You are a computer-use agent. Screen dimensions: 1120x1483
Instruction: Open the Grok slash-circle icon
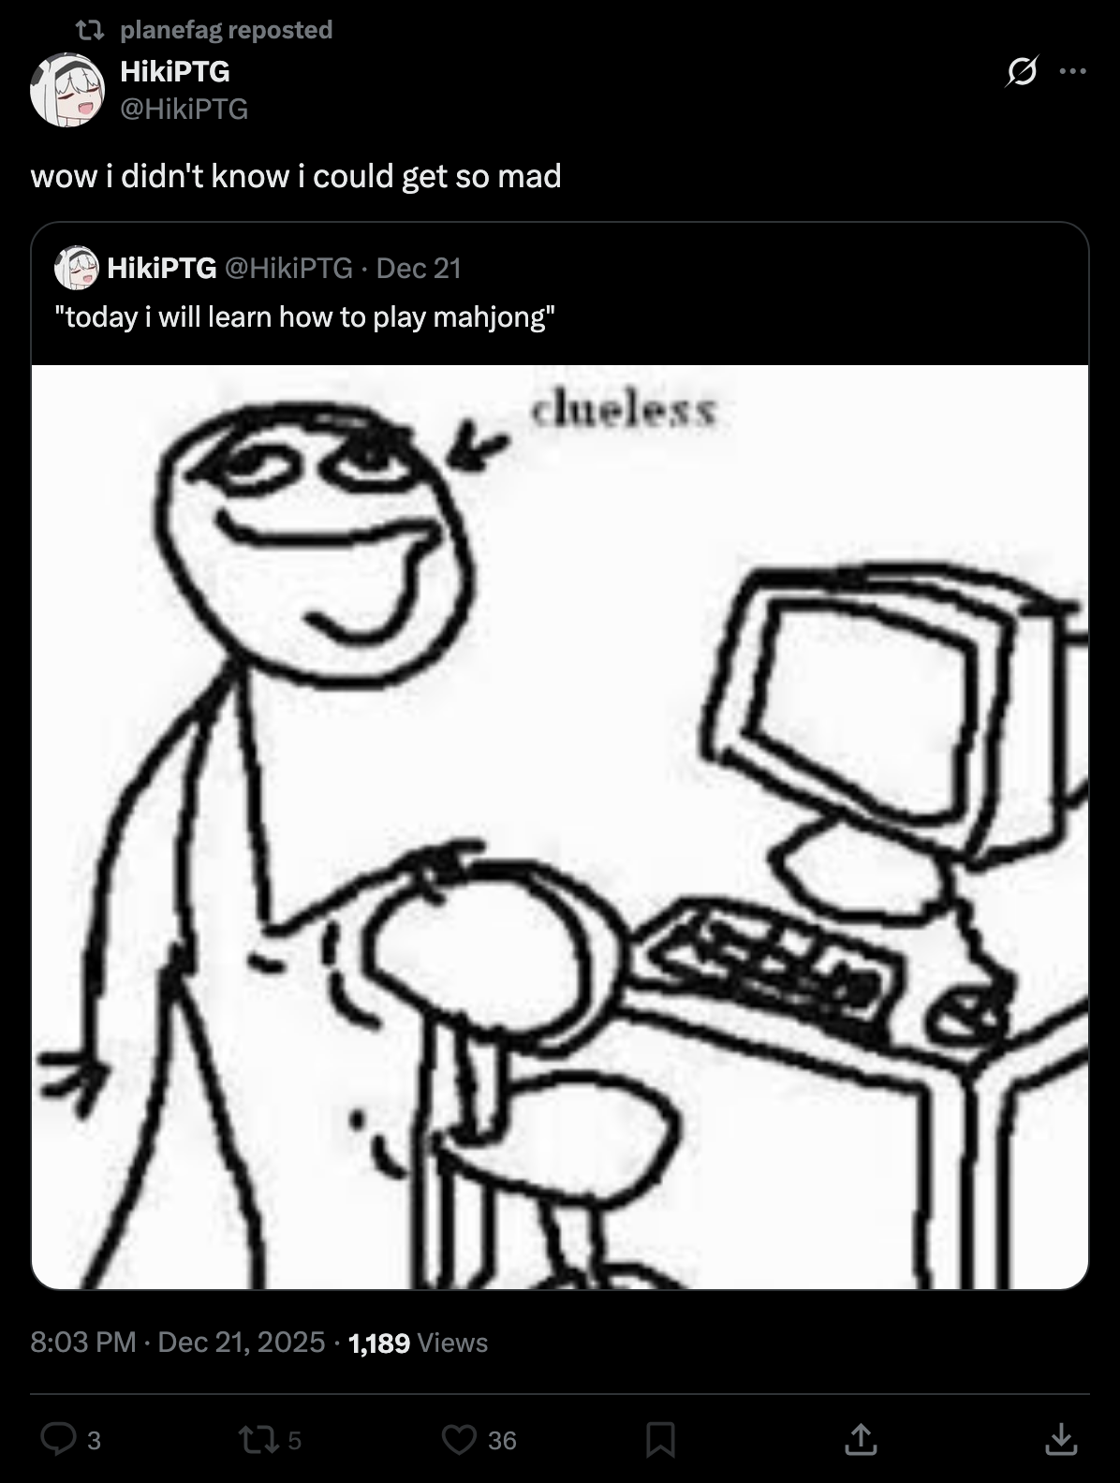click(x=1021, y=71)
